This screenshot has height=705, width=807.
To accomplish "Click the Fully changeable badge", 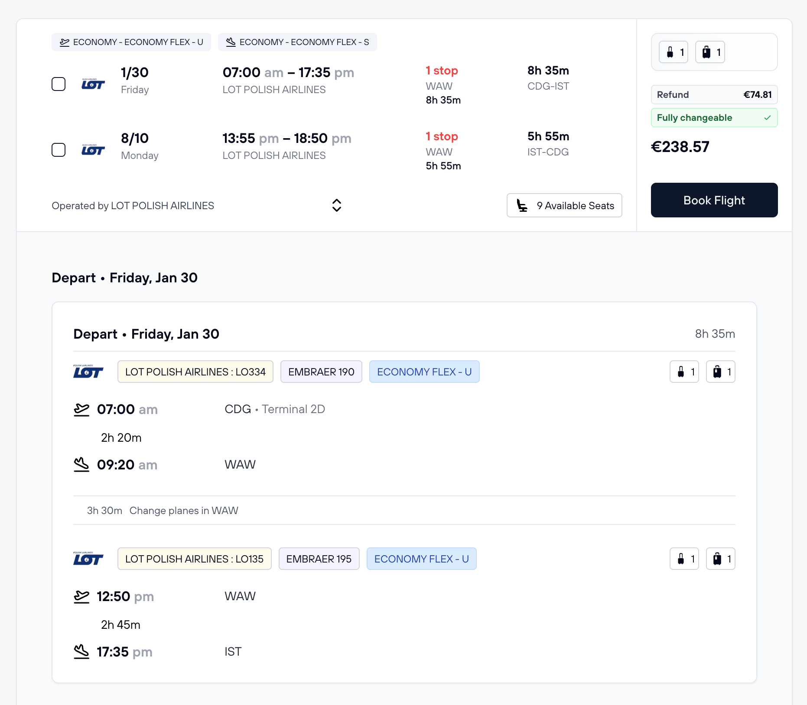I will [714, 118].
